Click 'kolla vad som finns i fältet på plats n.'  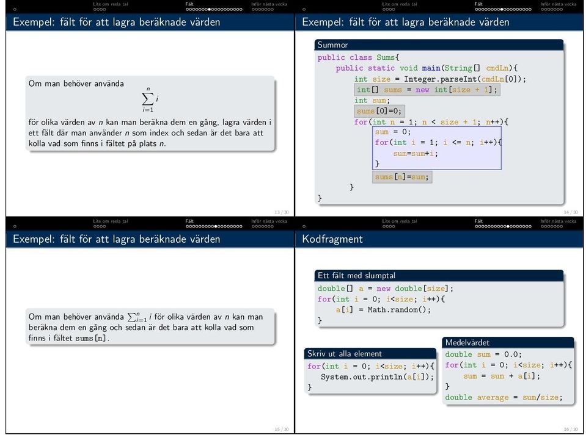point(97,143)
